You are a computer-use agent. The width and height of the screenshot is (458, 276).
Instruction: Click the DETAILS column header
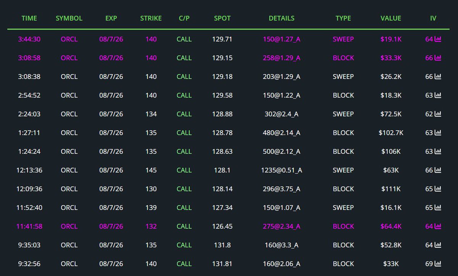(282, 18)
